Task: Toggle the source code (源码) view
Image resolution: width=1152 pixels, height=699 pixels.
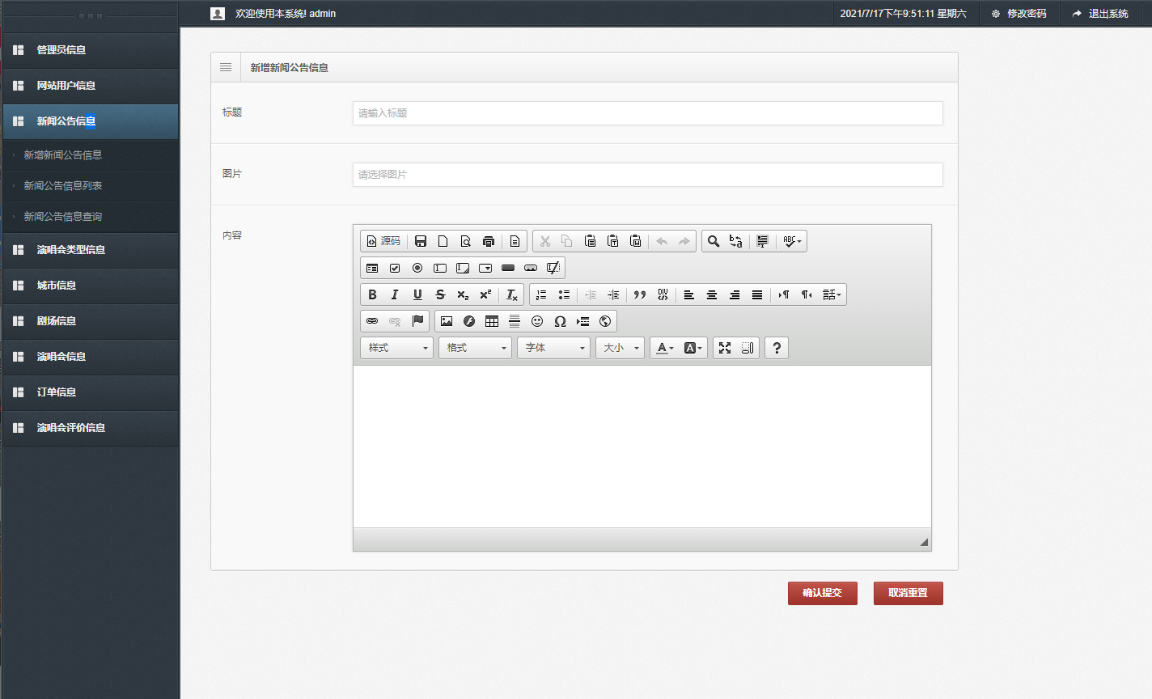Action: (383, 241)
